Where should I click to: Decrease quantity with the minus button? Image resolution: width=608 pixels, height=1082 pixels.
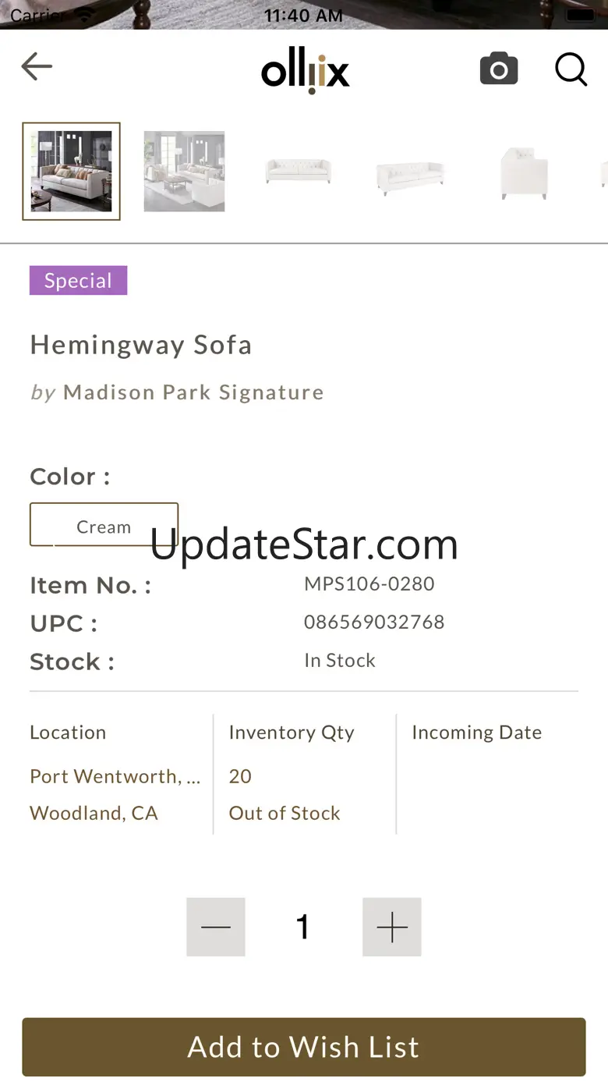[216, 927]
